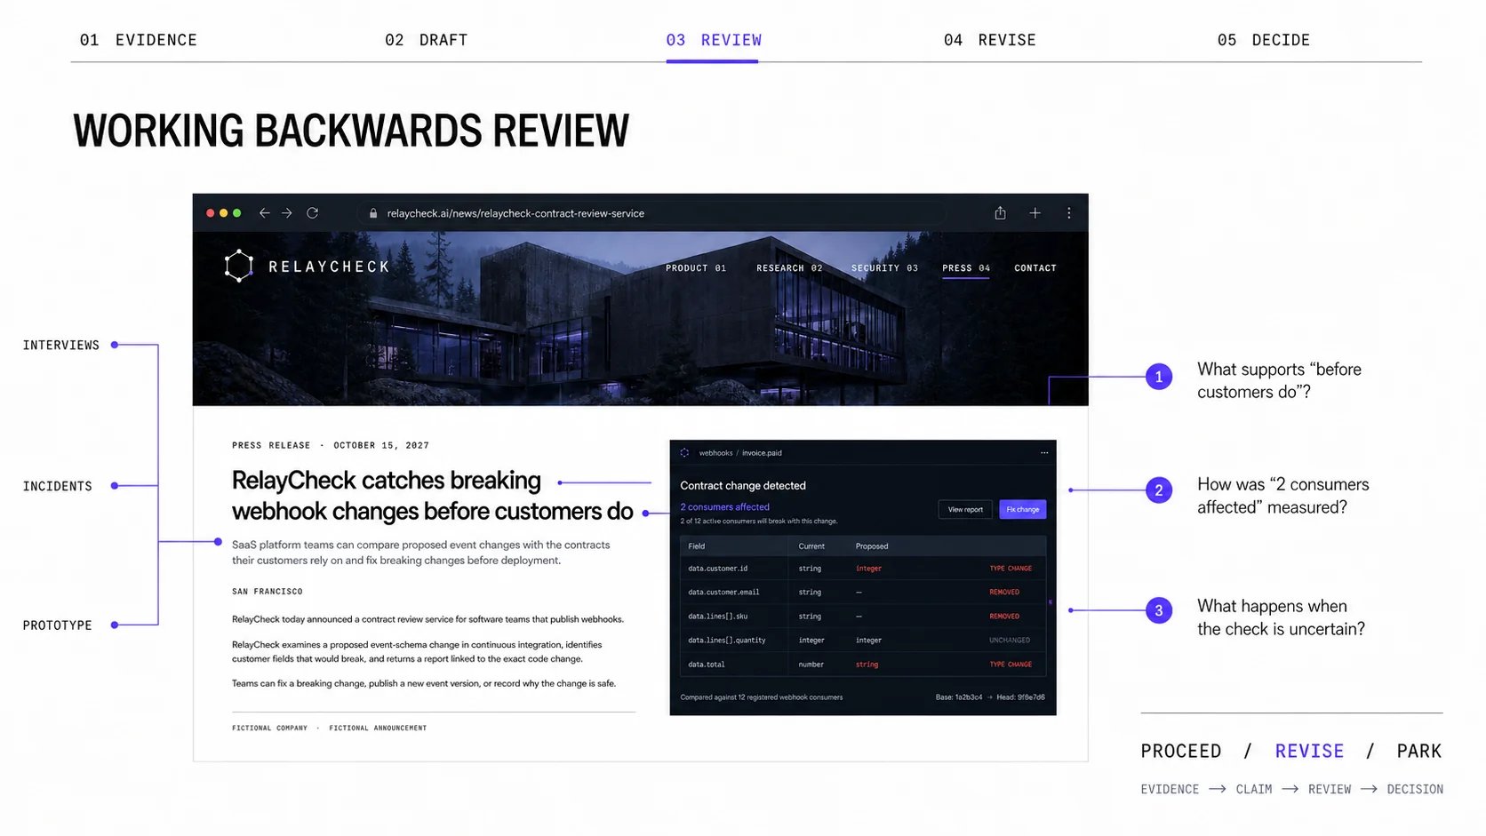Select the data.customer.id row
This screenshot has width=1486, height=836.
(863, 569)
